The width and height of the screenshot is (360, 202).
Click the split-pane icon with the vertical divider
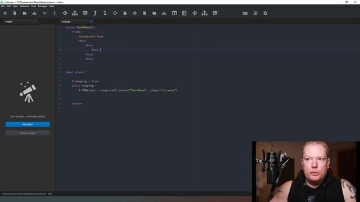[x=44, y=13]
